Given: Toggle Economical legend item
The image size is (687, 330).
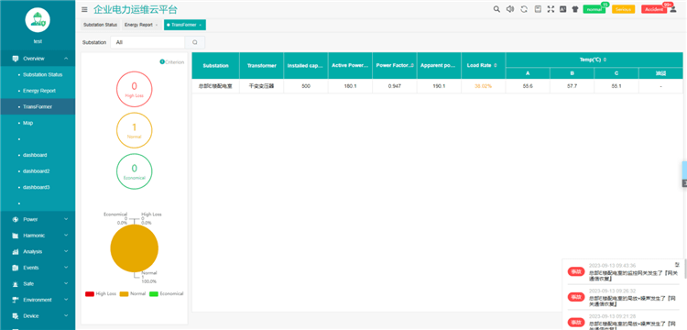Looking at the screenshot, I should pyautogui.click(x=167, y=293).
